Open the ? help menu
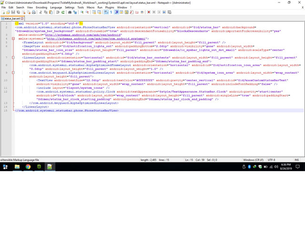Image resolution: width=305 pixels, height=230 pixels. pyautogui.click(x=131, y=8)
